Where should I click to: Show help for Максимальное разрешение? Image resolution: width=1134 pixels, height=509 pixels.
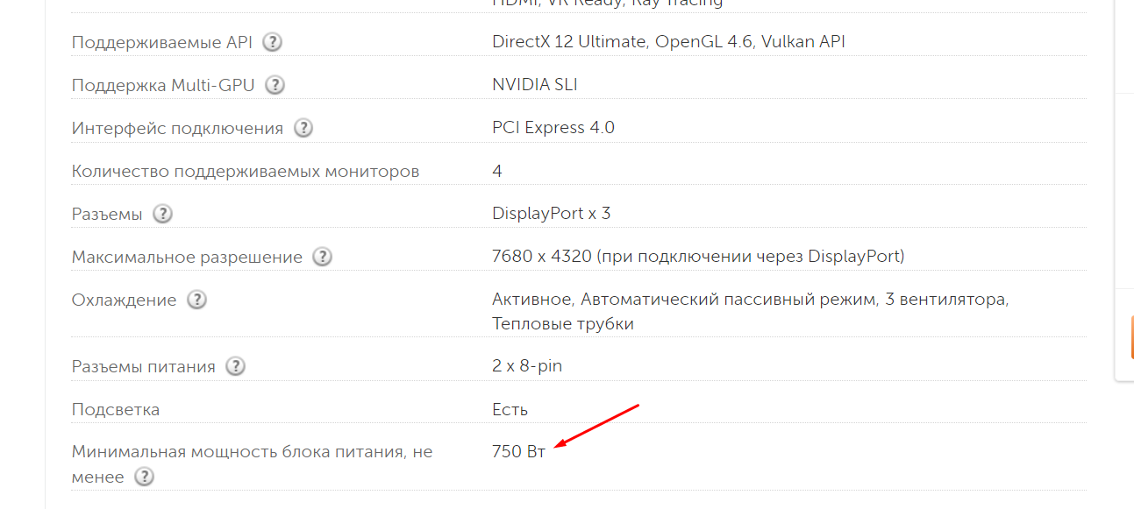point(323,257)
